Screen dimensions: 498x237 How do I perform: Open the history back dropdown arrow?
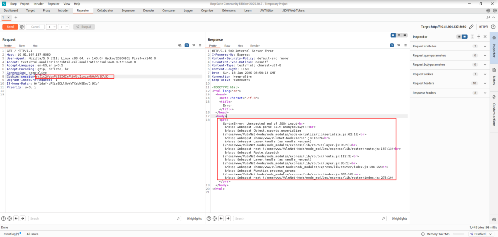click(55, 27)
